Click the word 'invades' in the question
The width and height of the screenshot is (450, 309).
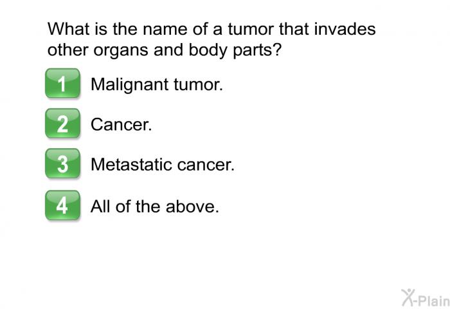pyautogui.click(x=345, y=29)
